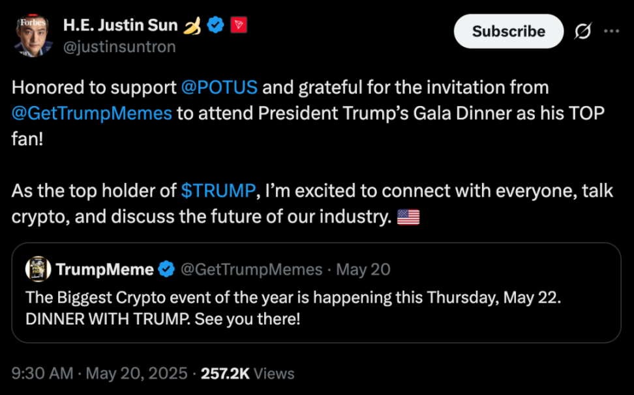View the 257.2K Views count
The height and width of the screenshot is (395, 634).
[x=247, y=374]
